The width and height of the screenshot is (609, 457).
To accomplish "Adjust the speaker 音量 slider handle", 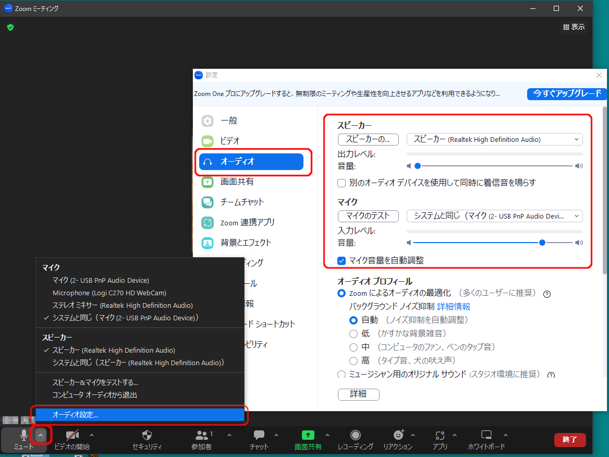I will point(418,166).
